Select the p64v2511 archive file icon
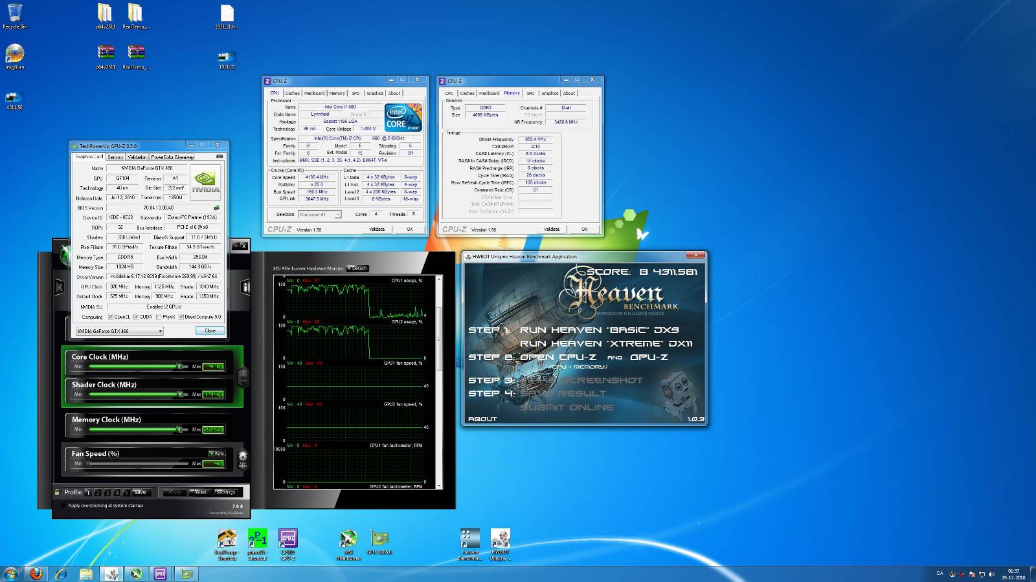 [x=106, y=56]
